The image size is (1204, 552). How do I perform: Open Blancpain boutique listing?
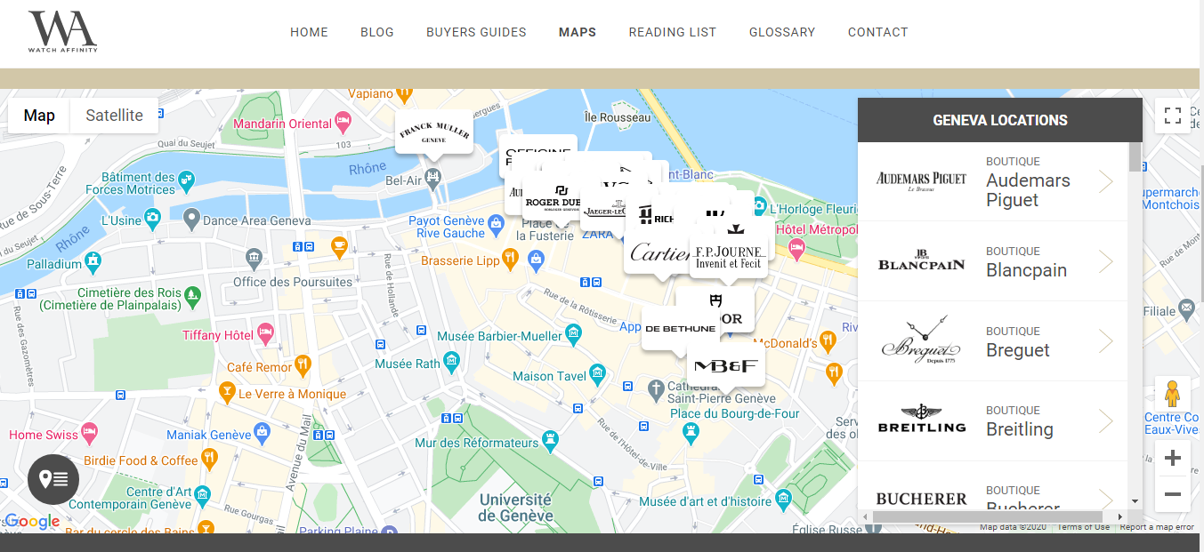pyautogui.click(x=992, y=261)
